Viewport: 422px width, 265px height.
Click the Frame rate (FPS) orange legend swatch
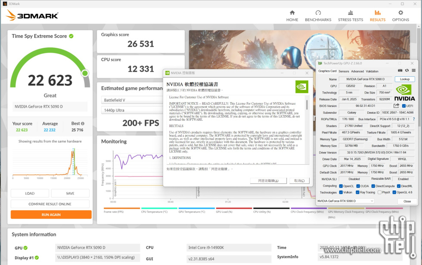(122, 208)
